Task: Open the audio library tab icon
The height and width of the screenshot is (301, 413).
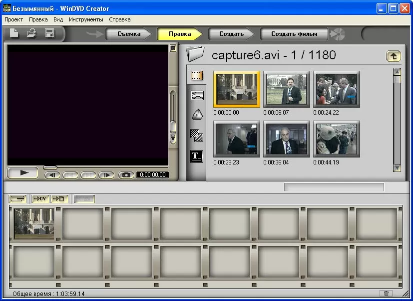Action: pos(197,115)
